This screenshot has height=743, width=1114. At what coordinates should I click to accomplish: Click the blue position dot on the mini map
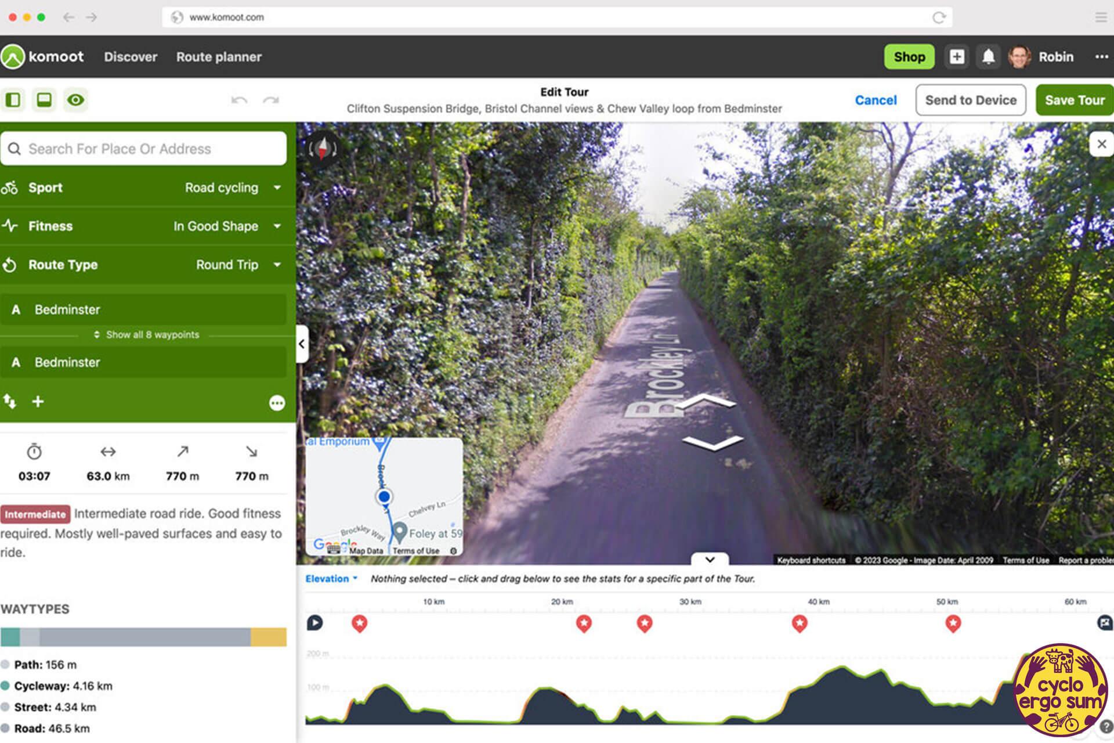coord(384,497)
